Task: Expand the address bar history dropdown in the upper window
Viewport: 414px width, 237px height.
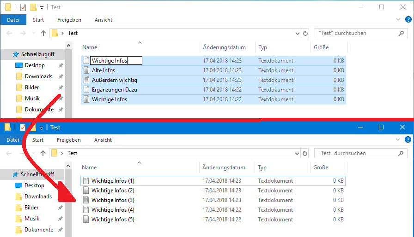Action: tap(298, 33)
